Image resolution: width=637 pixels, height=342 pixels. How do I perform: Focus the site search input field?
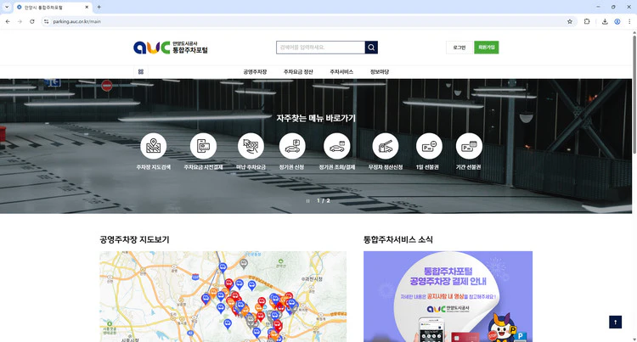(320, 48)
